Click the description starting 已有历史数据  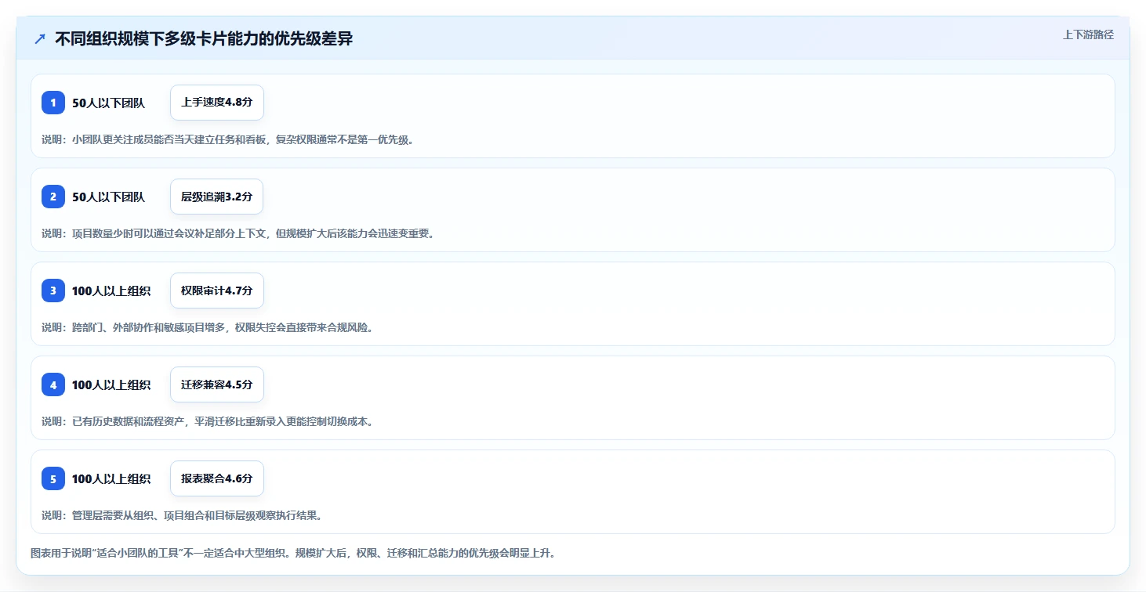(207, 421)
